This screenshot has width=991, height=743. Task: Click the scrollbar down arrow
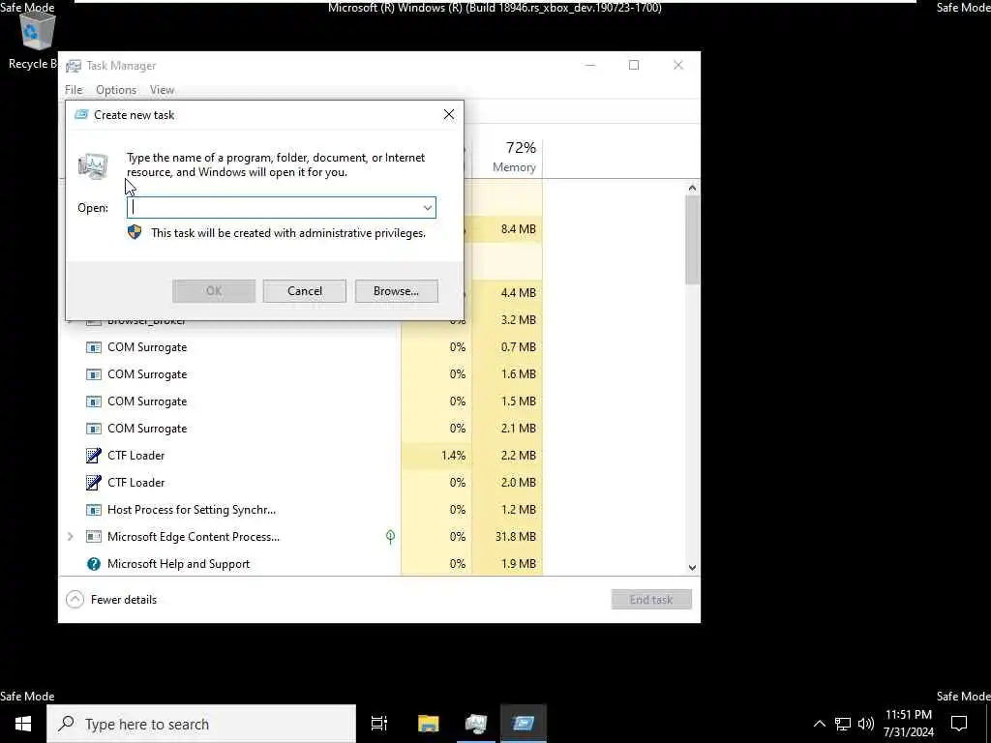(692, 567)
